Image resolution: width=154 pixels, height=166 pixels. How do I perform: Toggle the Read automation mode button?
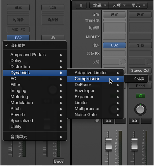click(140, 86)
